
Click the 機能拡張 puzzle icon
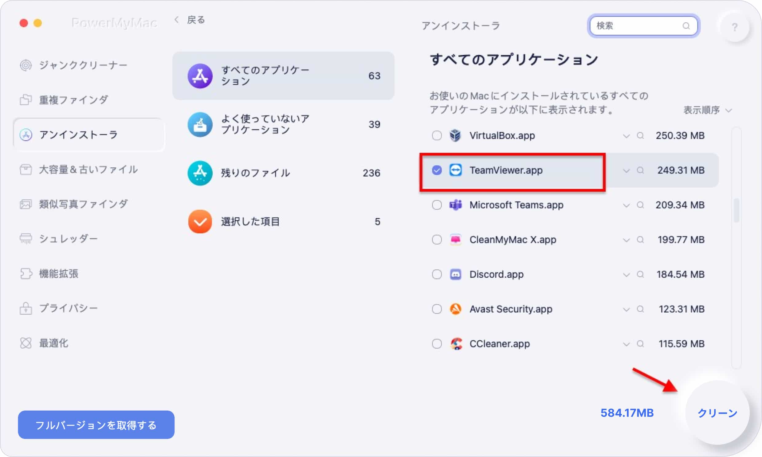[26, 273]
